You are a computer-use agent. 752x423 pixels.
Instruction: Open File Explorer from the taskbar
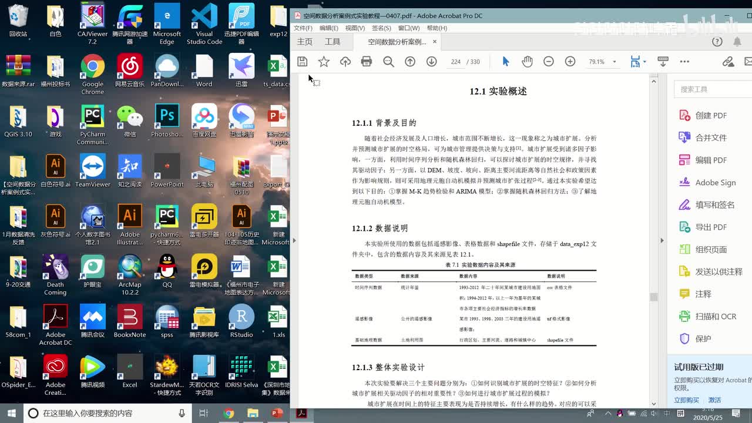pos(253,413)
